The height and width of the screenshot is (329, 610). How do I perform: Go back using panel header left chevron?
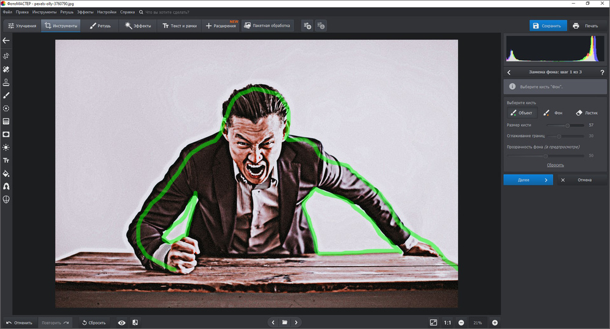coord(509,73)
